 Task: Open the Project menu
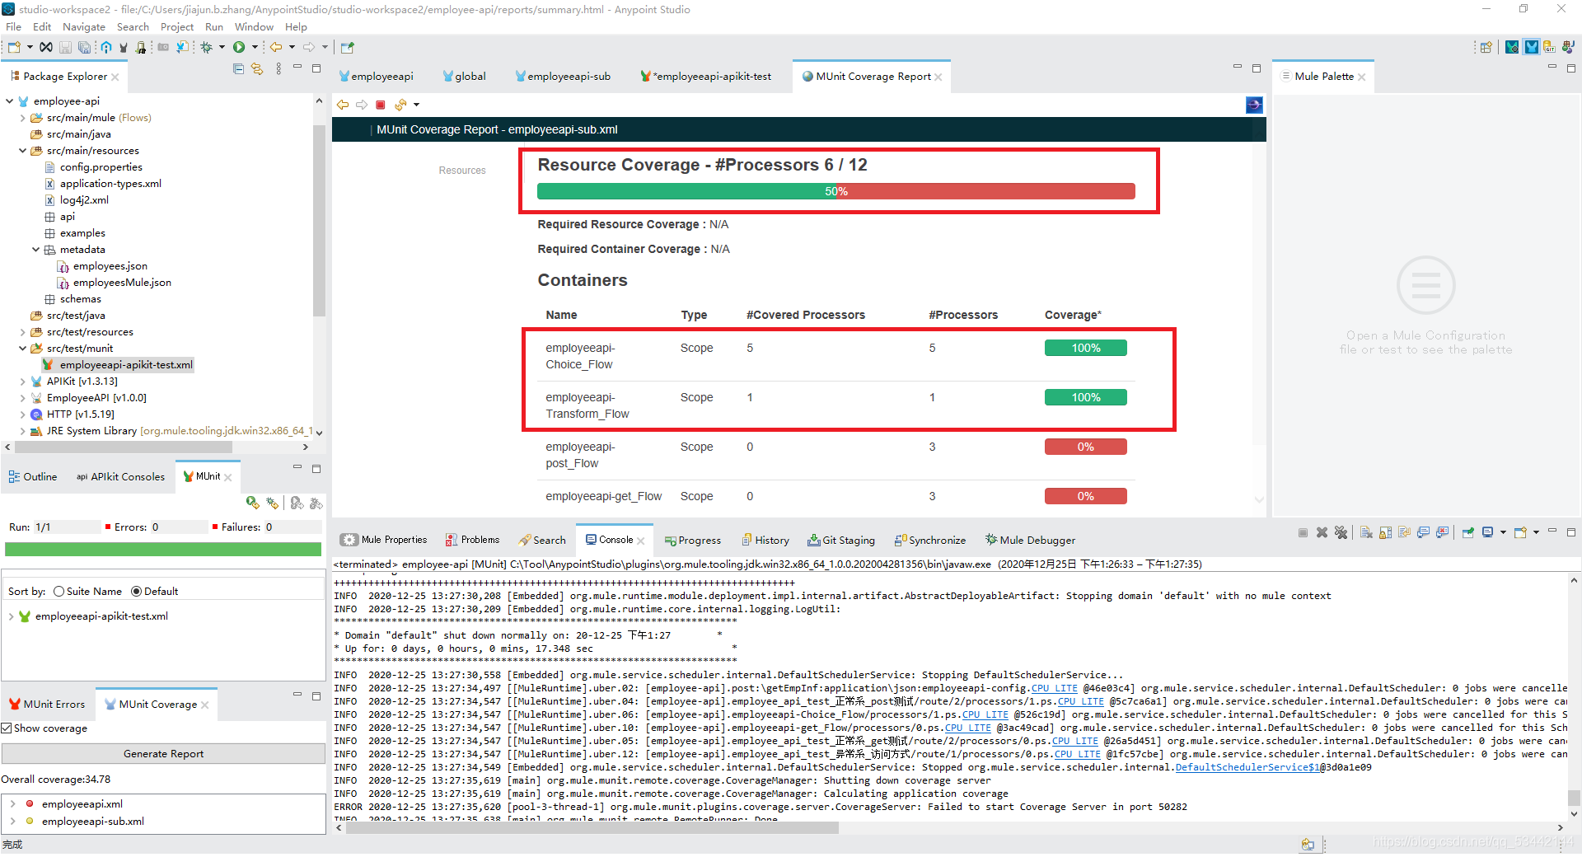pos(176,27)
